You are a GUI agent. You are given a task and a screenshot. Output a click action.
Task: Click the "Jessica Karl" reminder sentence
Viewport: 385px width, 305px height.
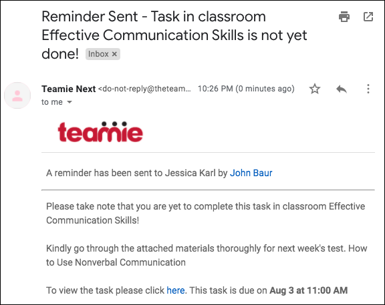[159, 173]
